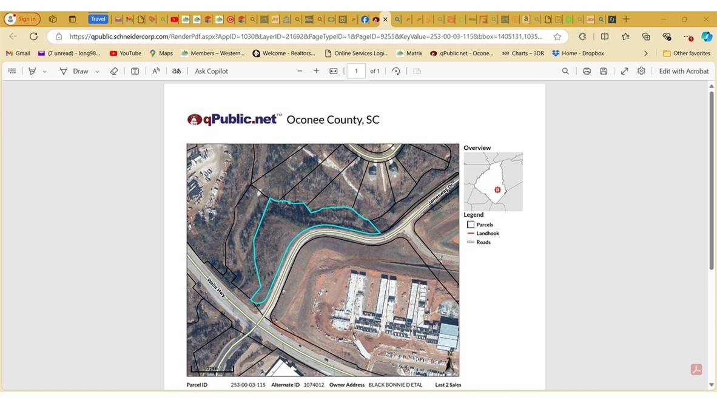Open Split screen view

[605, 36]
